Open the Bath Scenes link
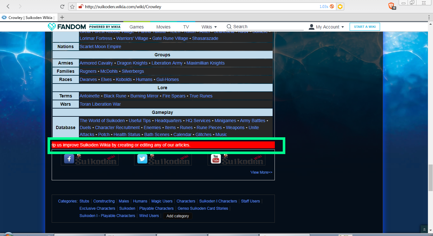 point(157,134)
